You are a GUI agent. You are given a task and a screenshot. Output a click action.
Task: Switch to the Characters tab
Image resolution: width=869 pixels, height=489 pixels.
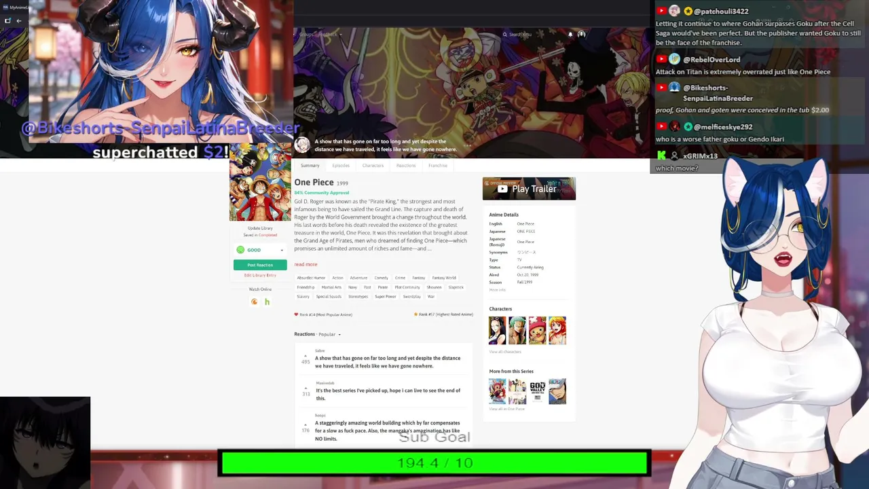pos(373,166)
